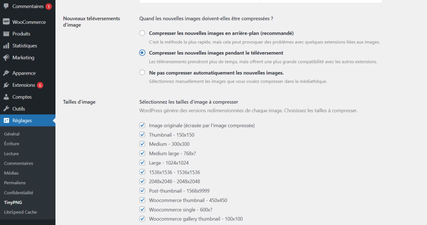Select background compression radio option (recommandé)
The height and width of the screenshot is (225, 427).
(x=142, y=33)
